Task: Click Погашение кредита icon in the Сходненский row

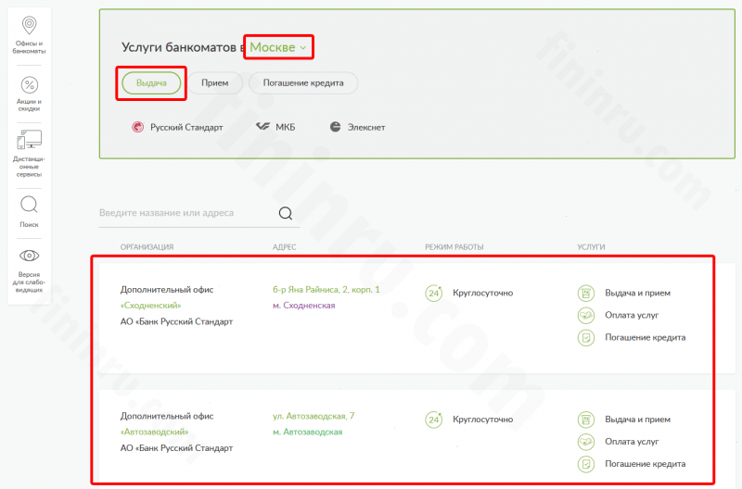Action: click(586, 338)
